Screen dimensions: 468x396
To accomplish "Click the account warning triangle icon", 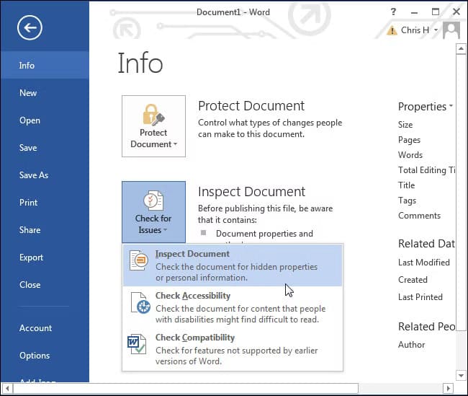I will [x=392, y=31].
